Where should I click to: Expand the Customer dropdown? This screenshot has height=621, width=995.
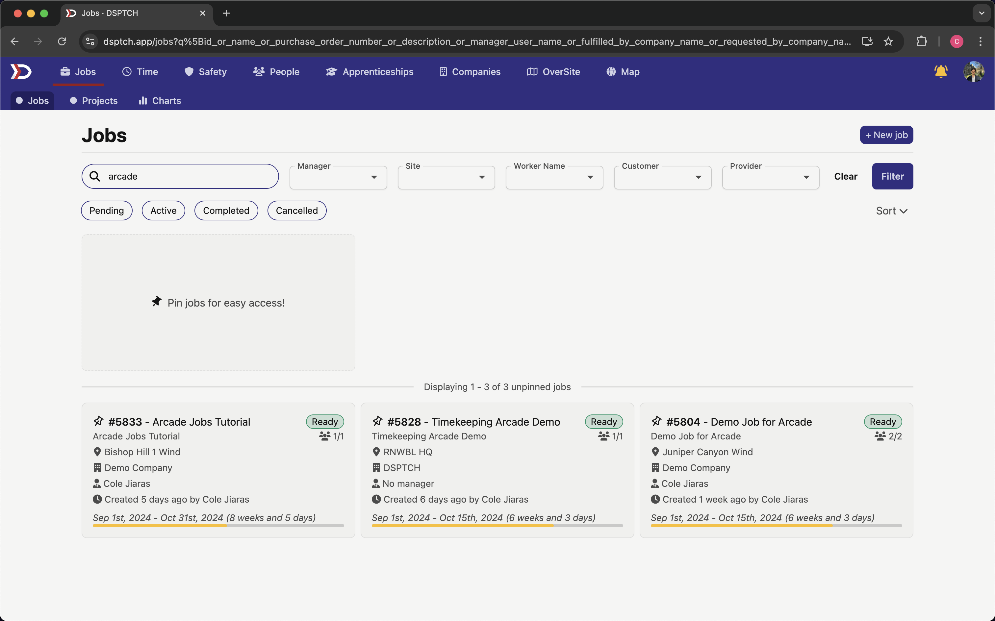click(662, 177)
